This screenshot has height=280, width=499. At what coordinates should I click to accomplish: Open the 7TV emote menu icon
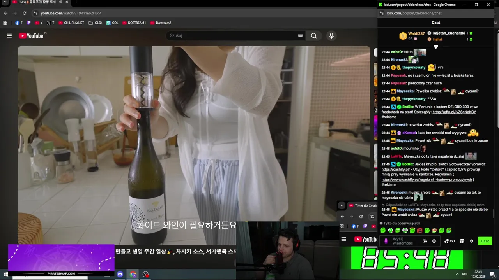(425, 241)
